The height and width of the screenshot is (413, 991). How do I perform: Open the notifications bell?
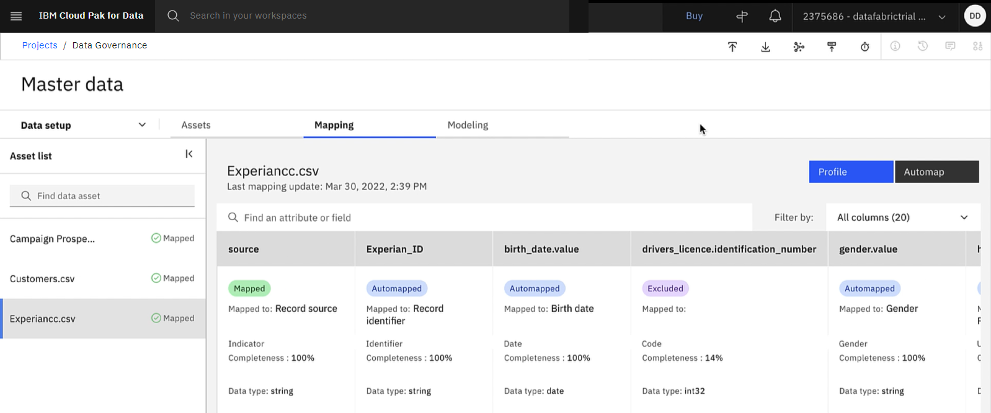775,17
